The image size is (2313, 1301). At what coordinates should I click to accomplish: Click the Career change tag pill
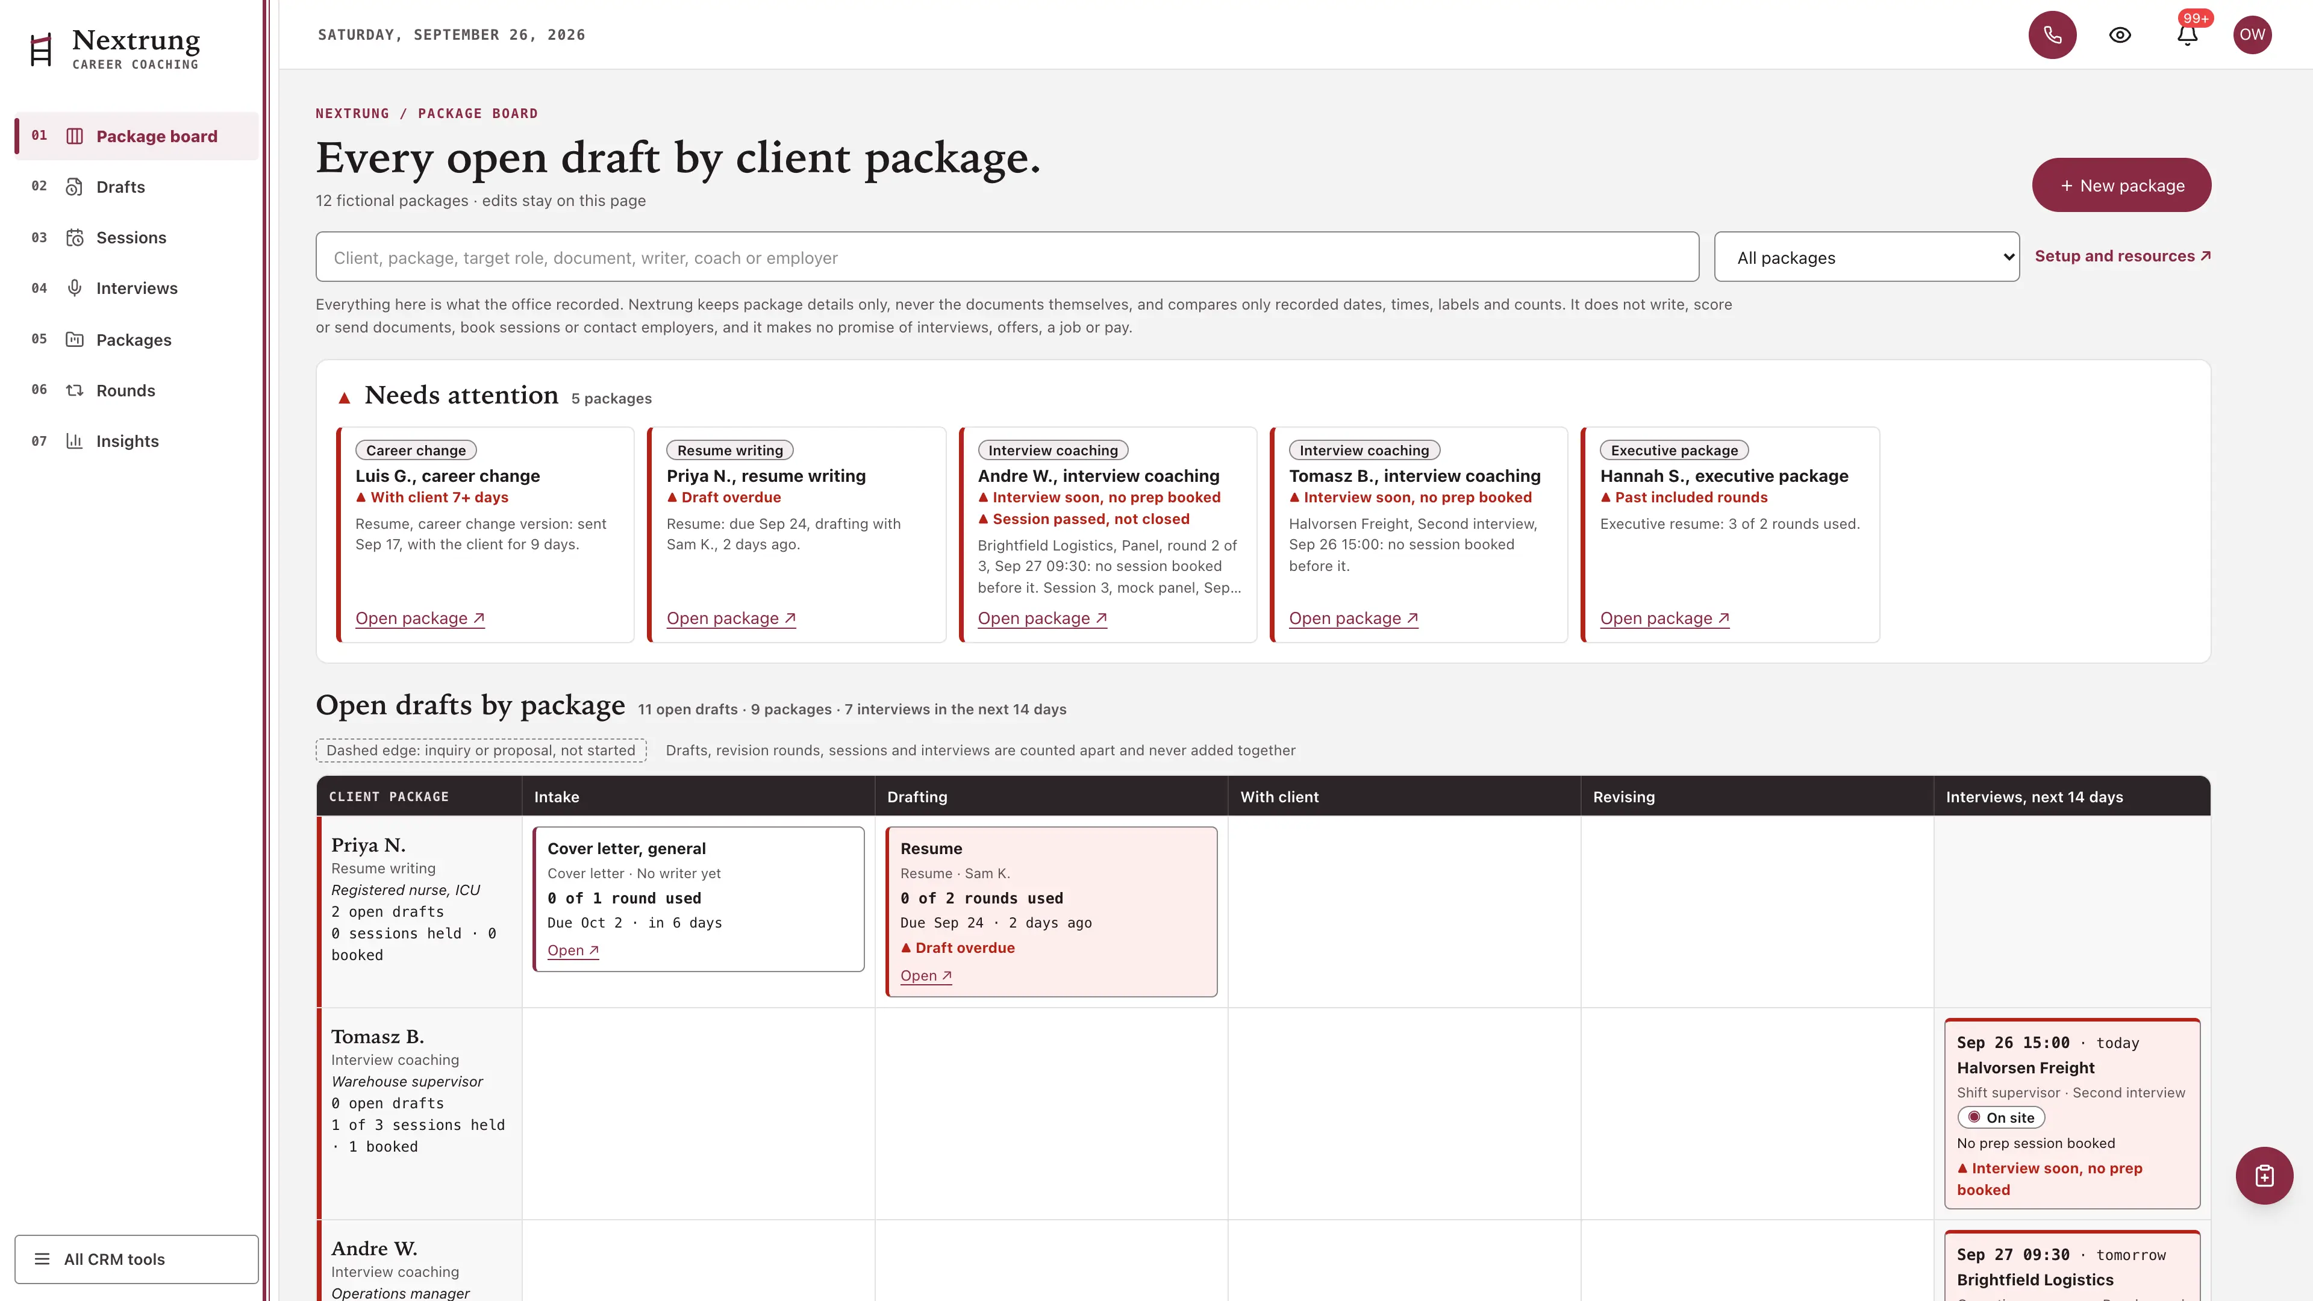coord(416,450)
